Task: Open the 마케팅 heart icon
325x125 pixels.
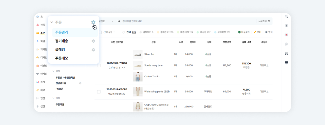Action: [38, 74]
